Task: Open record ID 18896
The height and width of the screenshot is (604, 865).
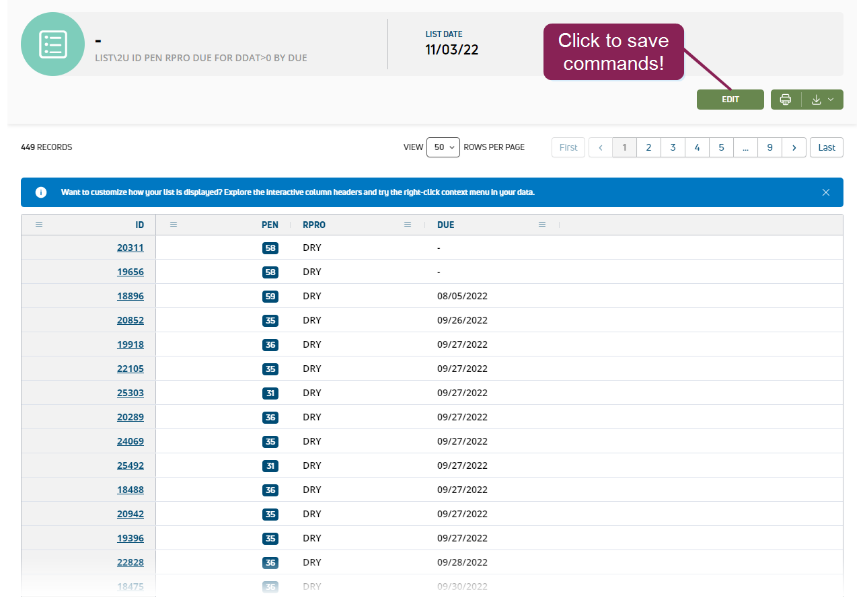Action: point(130,296)
